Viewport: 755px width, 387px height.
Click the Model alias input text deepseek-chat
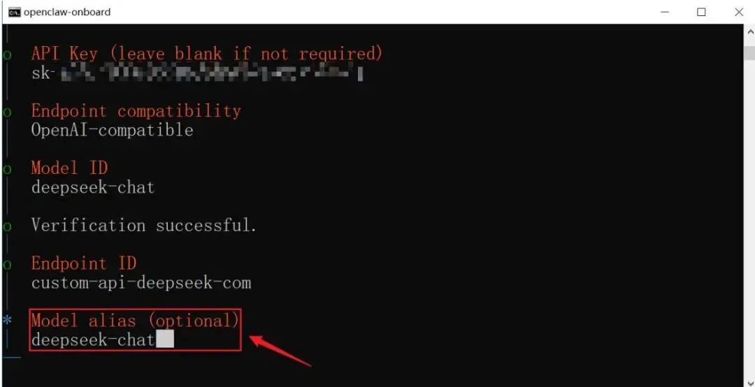coord(93,339)
